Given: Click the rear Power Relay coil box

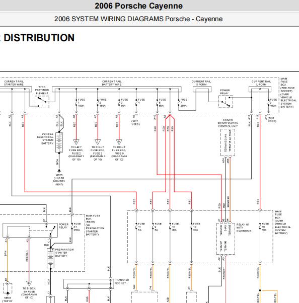Looking at the screenshot, I should 30,231.
